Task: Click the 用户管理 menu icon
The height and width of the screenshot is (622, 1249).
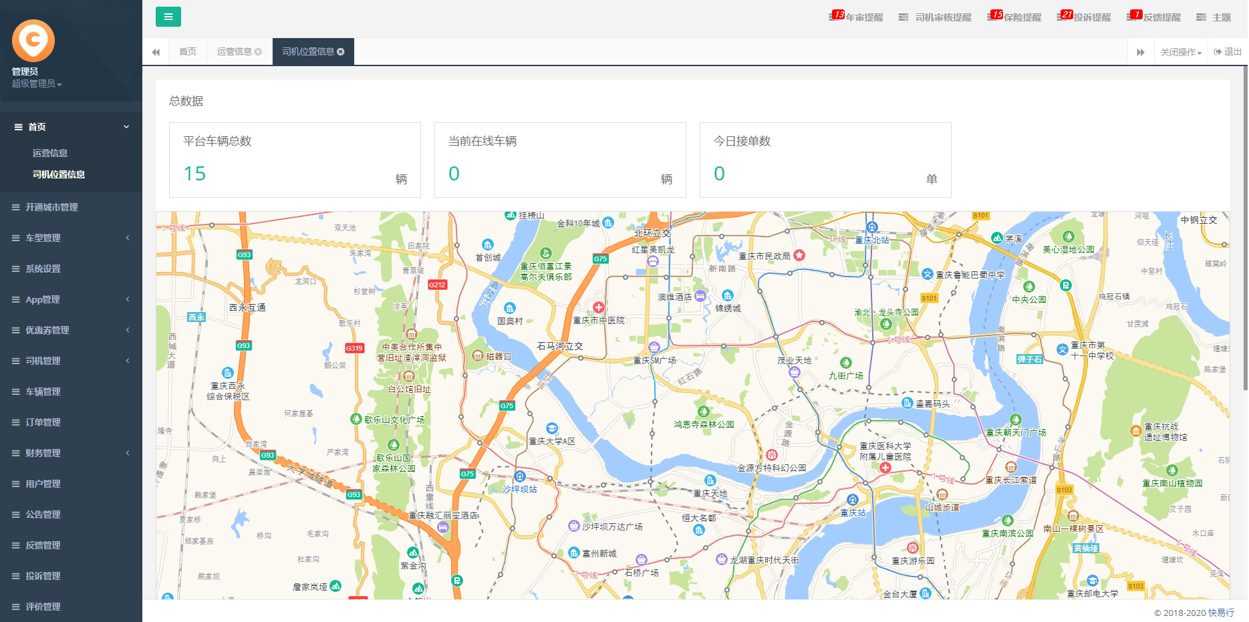Action: pyautogui.click(x=15, y=484)
